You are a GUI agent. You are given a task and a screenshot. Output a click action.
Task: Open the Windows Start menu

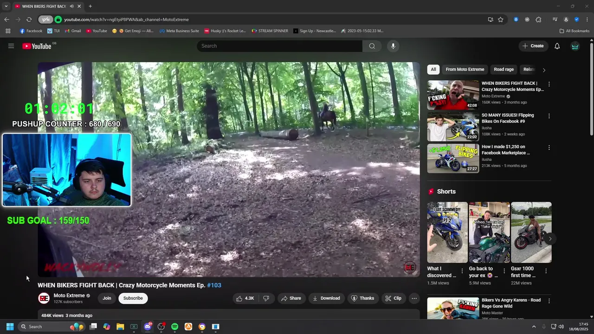[10, 327]
